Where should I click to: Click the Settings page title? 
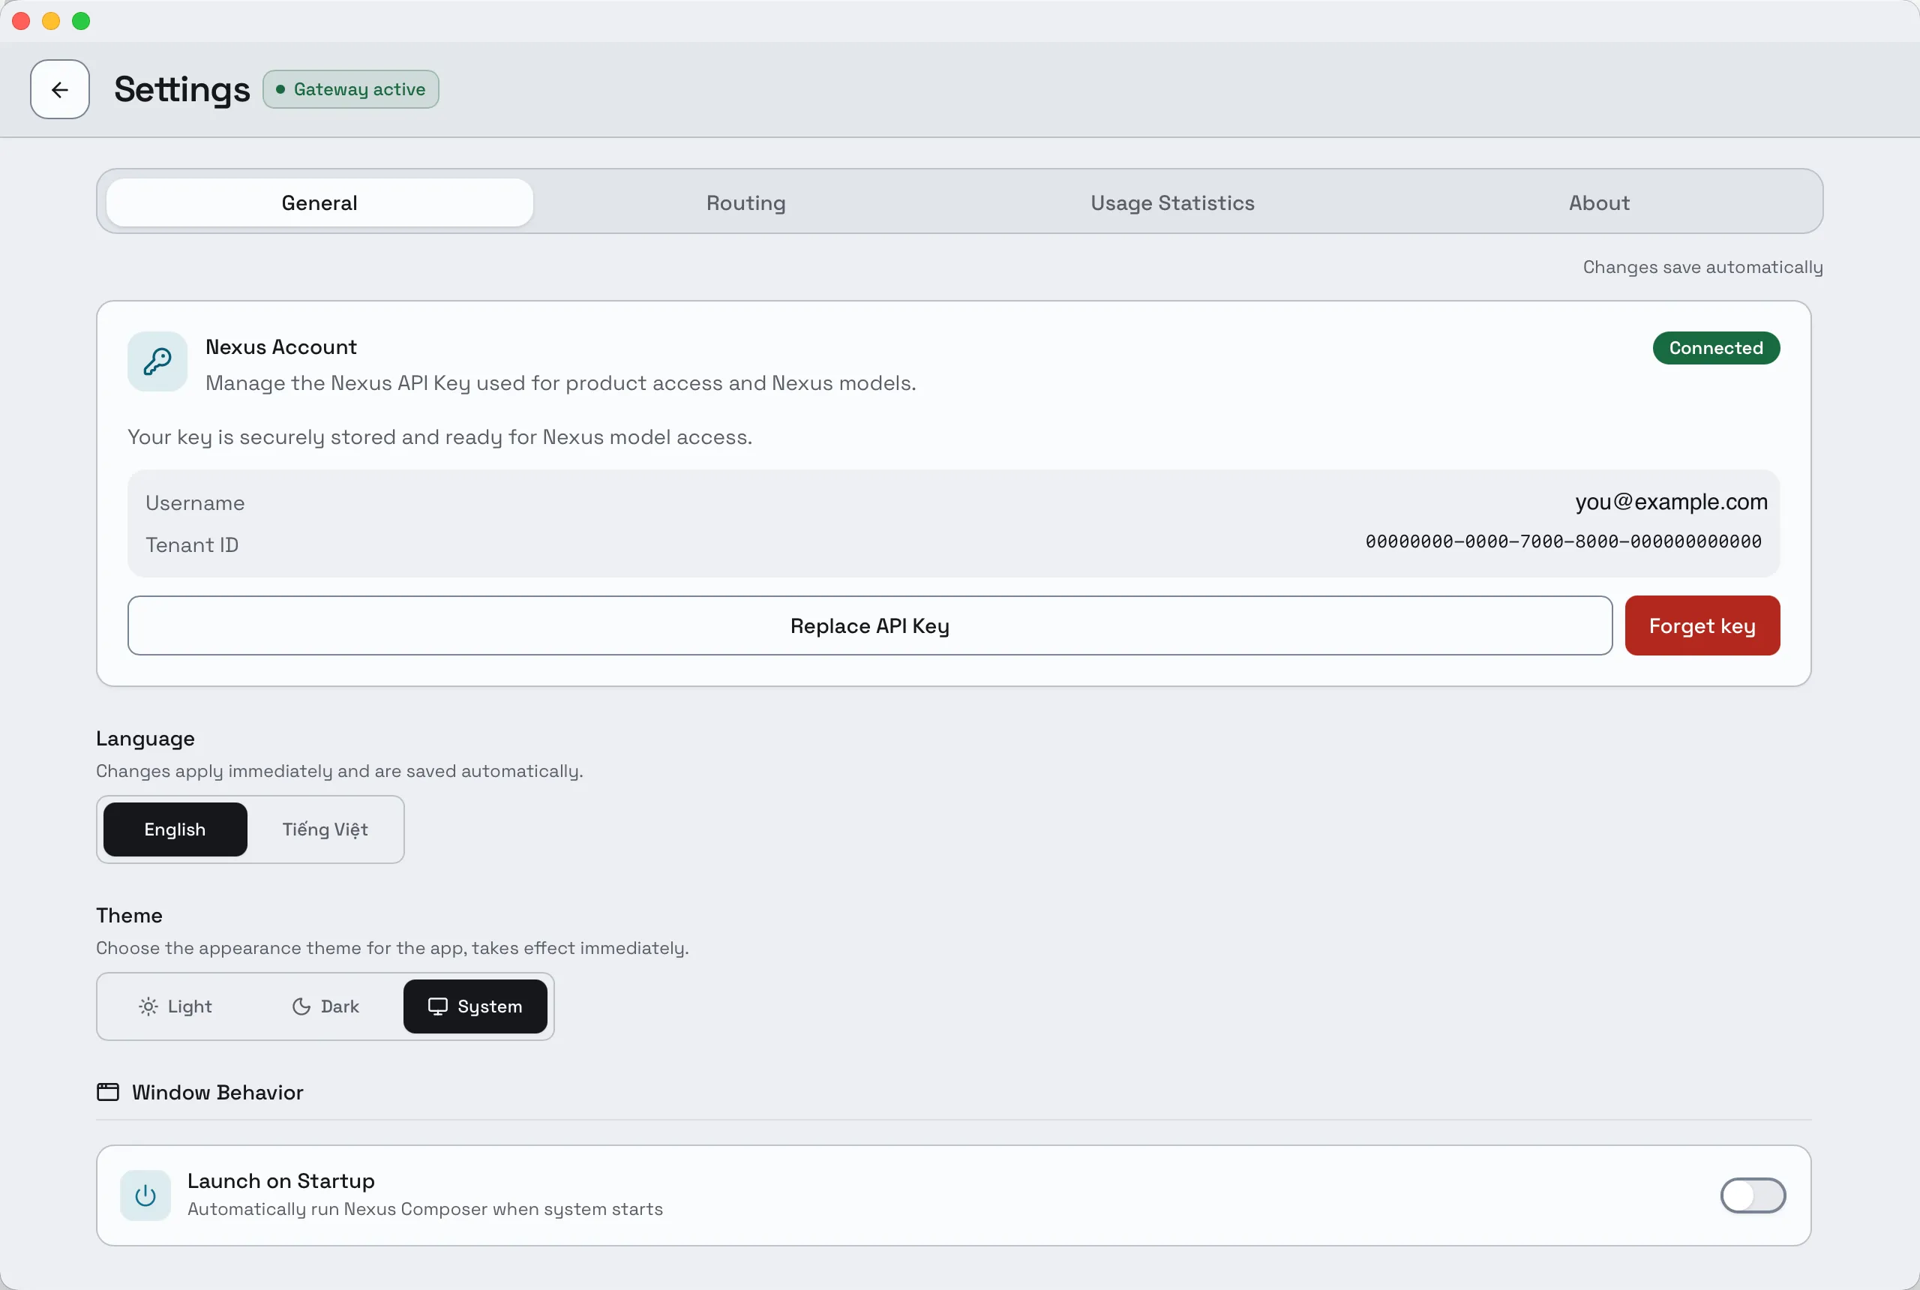[181, 88]
